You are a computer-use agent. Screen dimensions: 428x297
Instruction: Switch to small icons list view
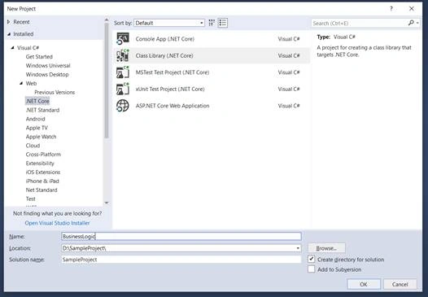coord(223,23)
